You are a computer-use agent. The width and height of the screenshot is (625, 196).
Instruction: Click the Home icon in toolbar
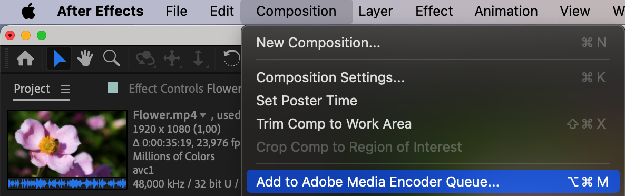pyautogui.click(x=25, y=59)
